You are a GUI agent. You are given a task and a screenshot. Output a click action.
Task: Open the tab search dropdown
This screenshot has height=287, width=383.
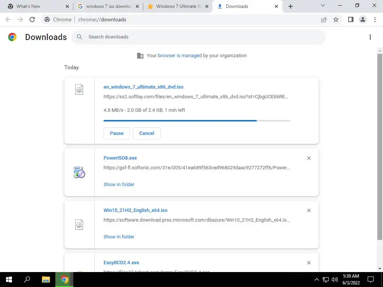pyautogui.click(x=323, y=5)
